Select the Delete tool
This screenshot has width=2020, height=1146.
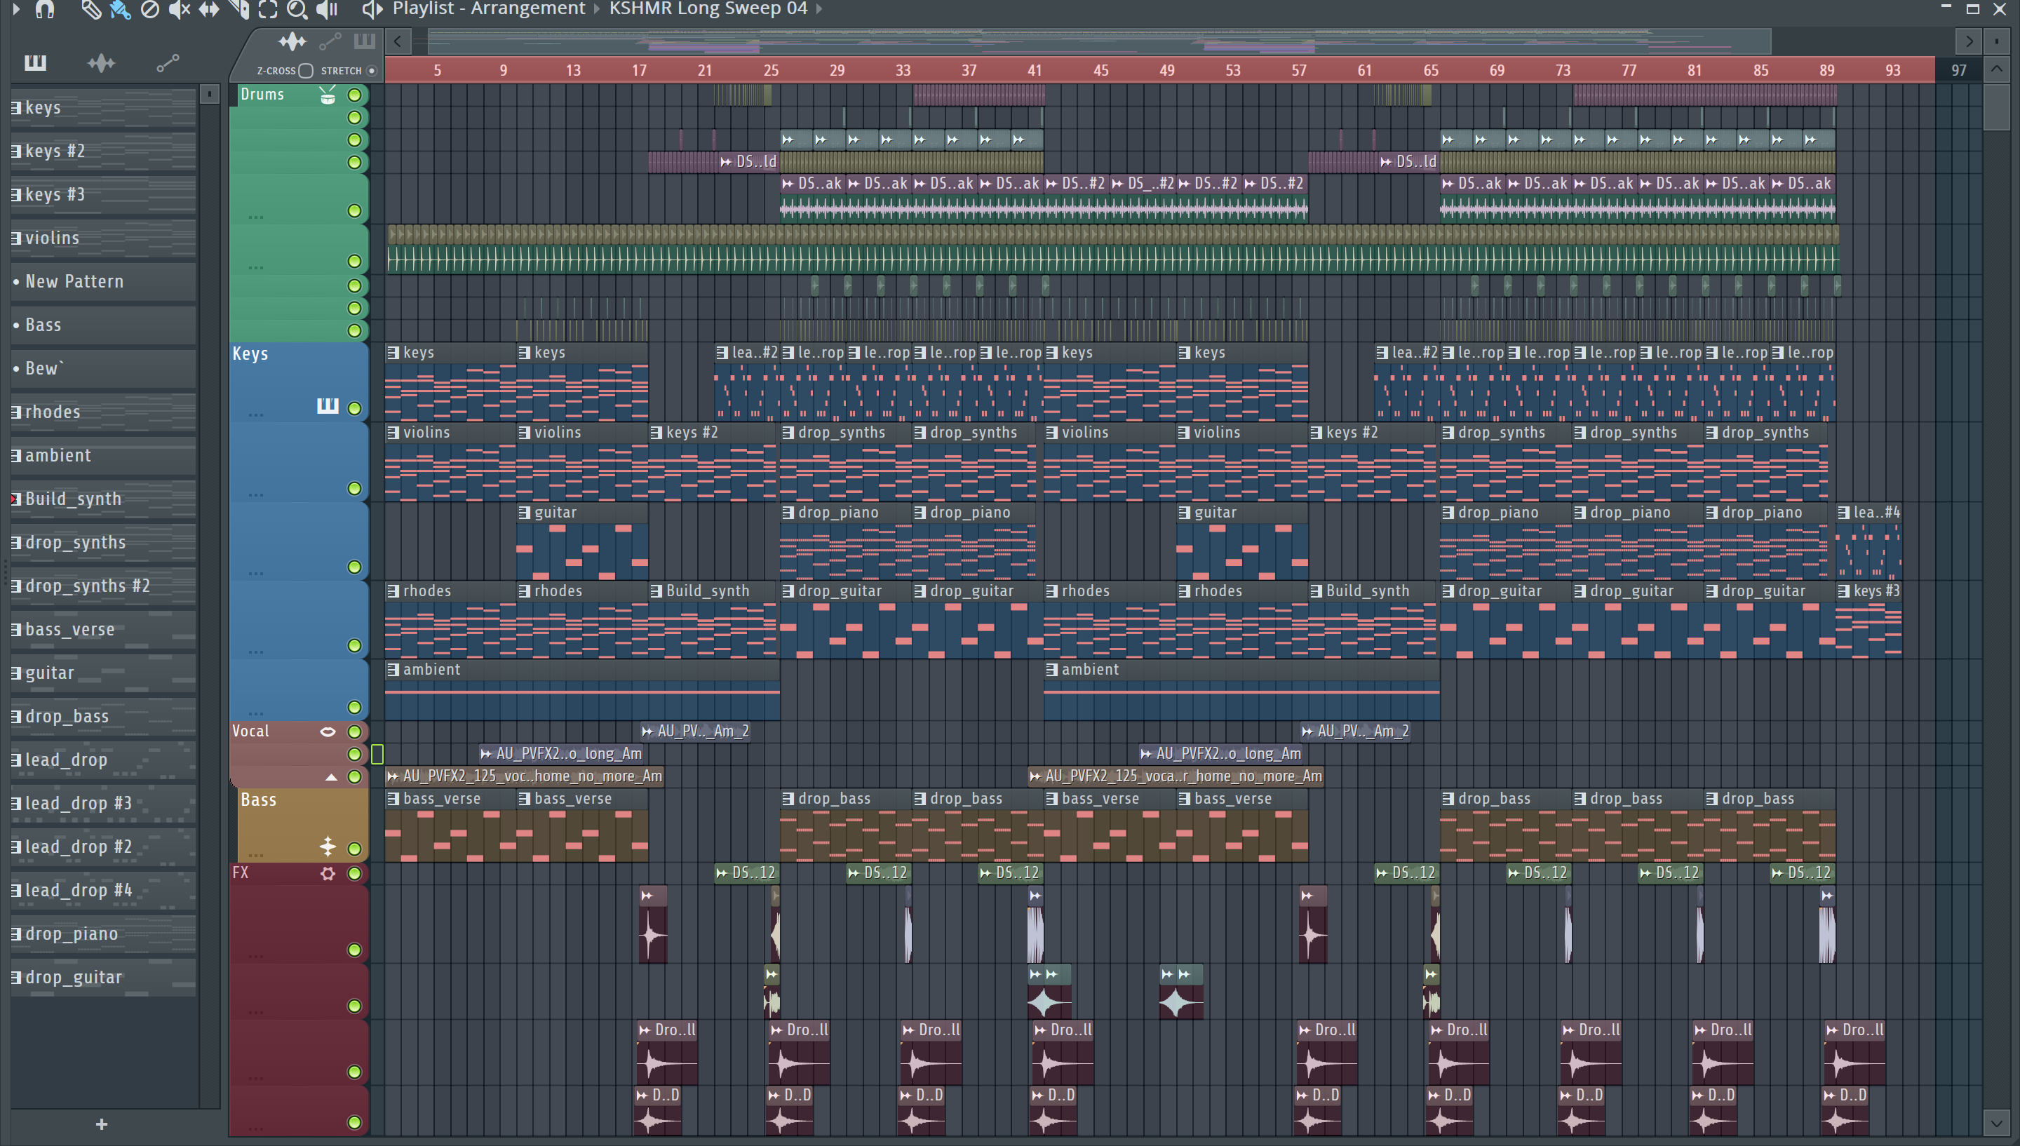point(149,8)
